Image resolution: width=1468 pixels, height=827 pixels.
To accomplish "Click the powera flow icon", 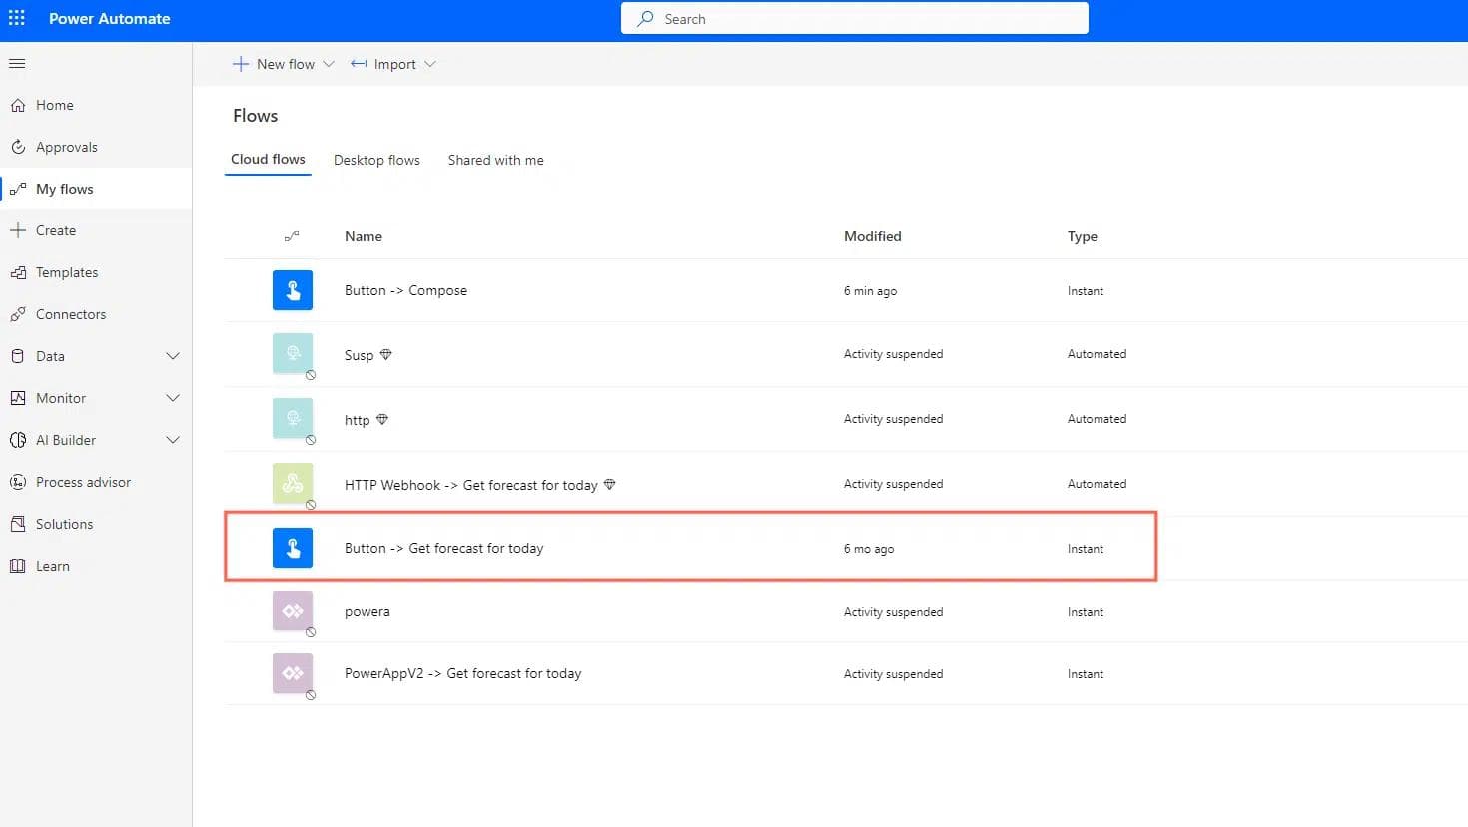I will 293,611.
